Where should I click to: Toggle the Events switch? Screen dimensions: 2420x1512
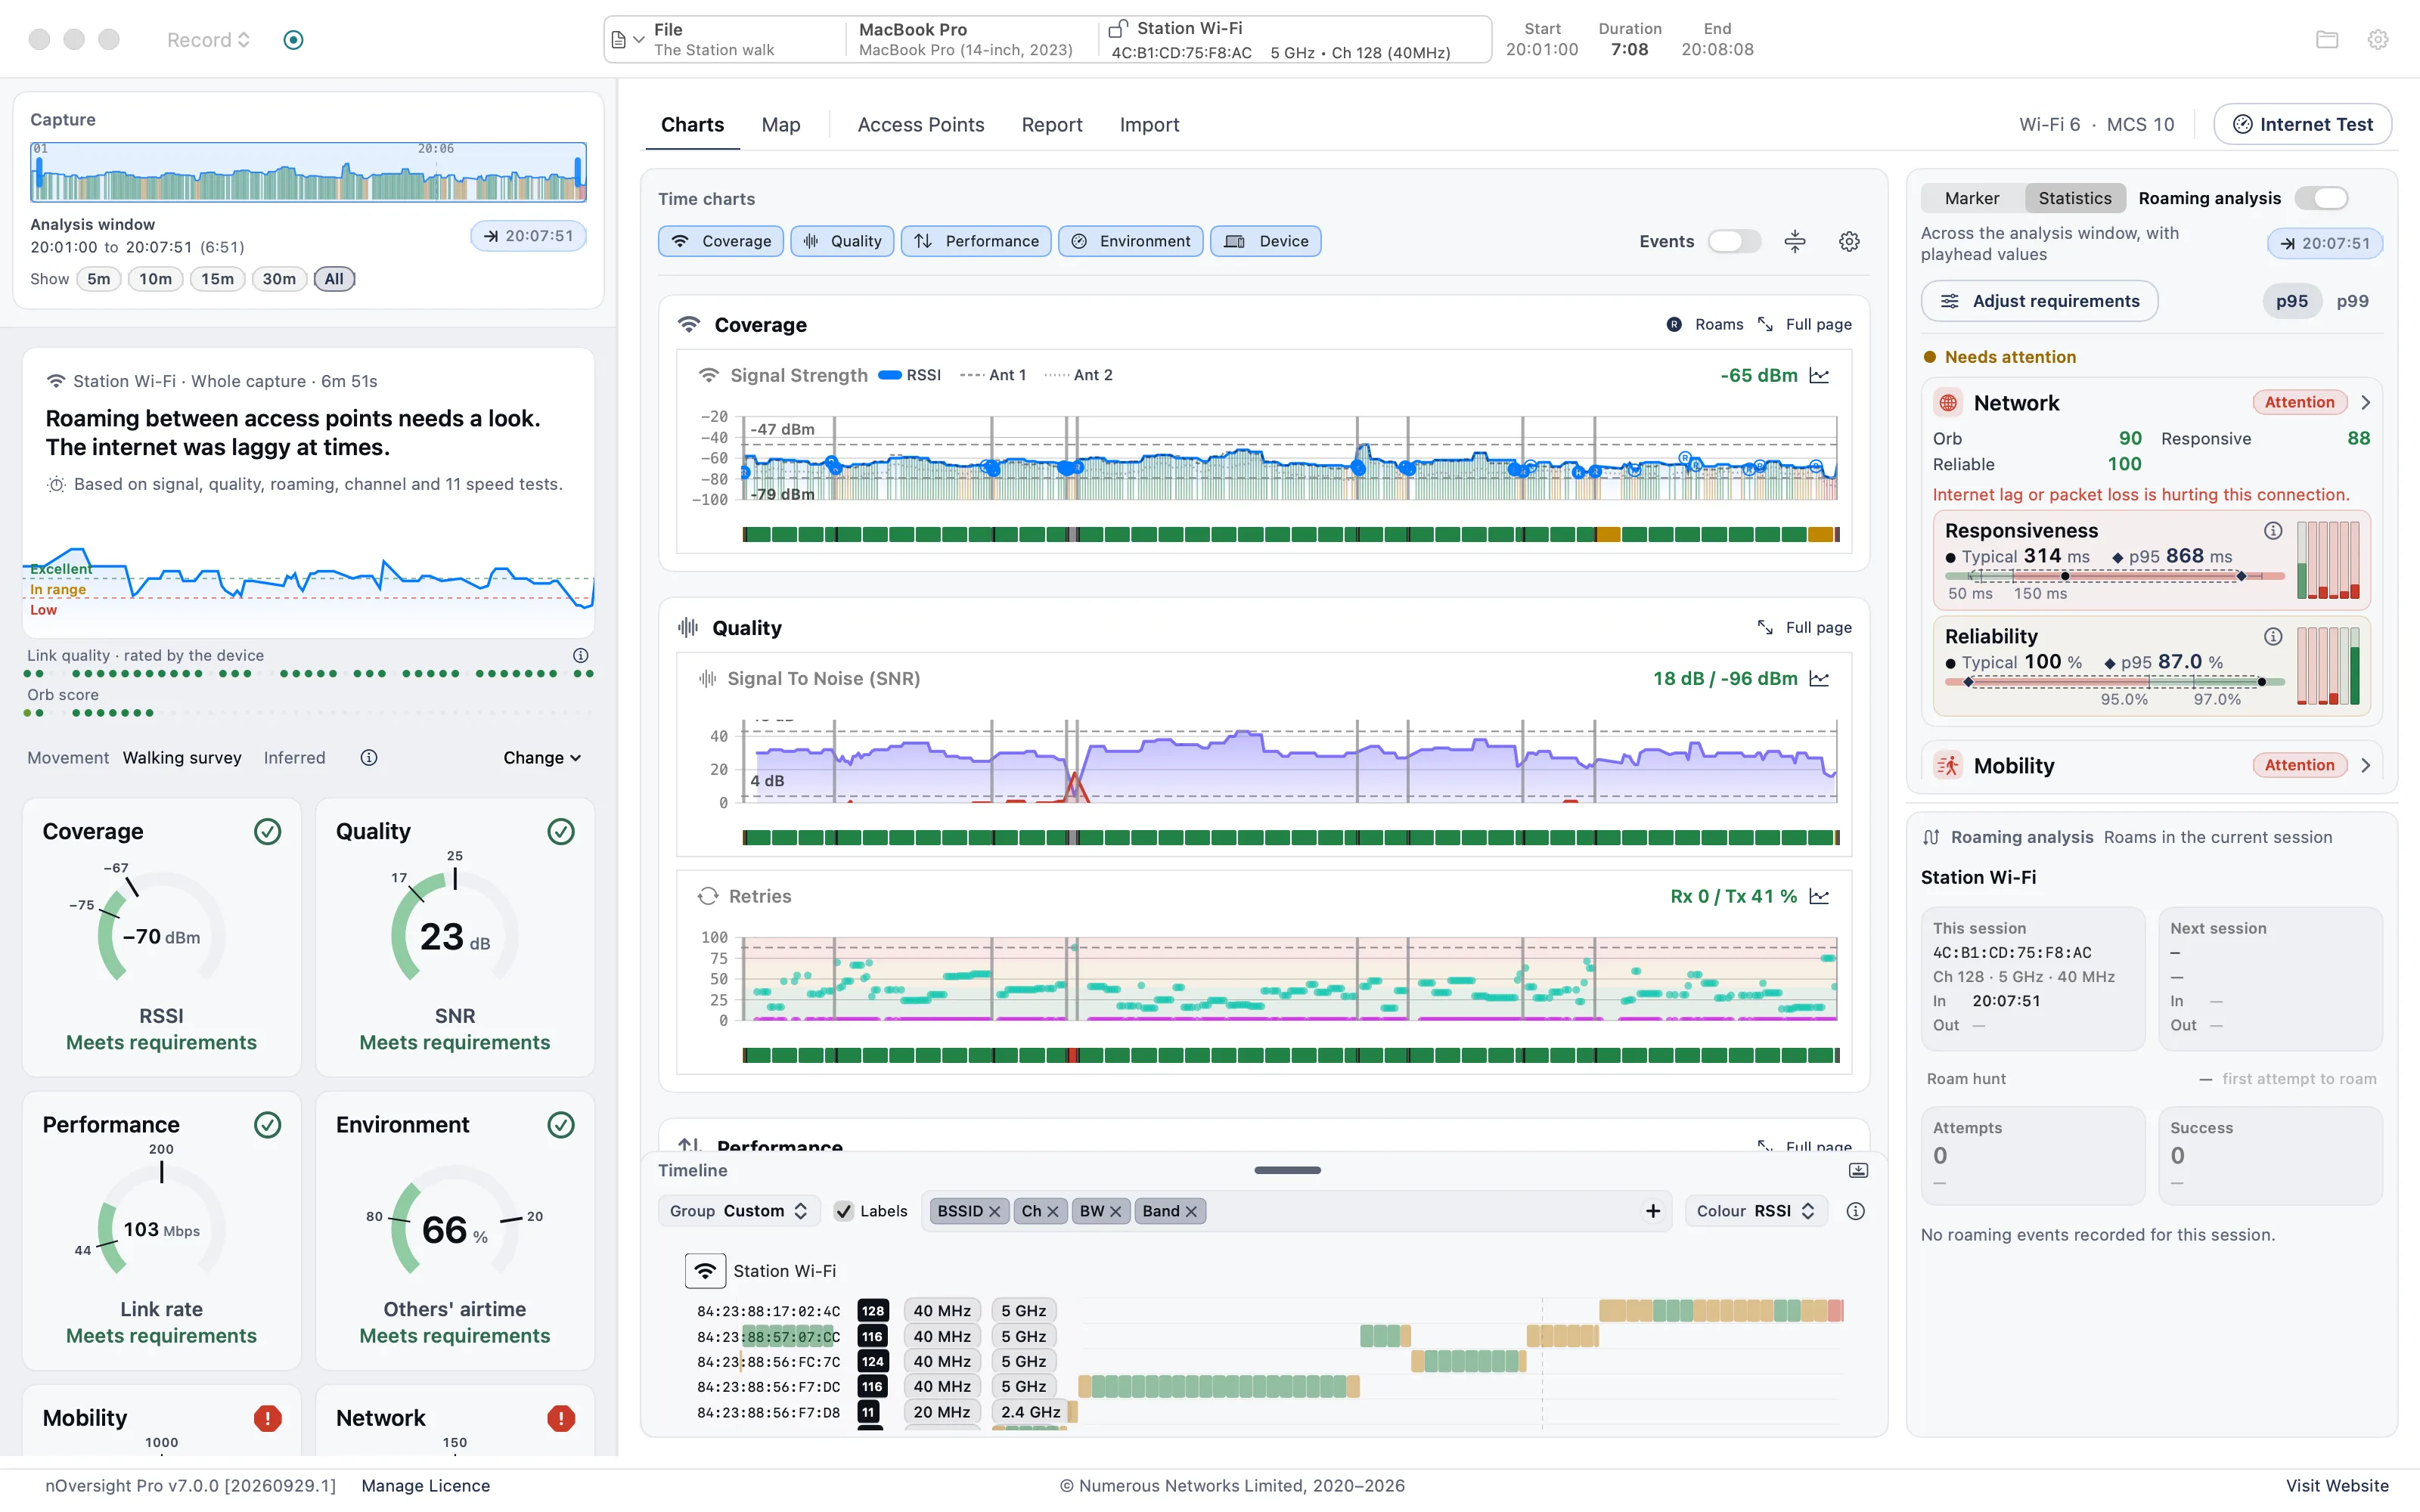pos(1734,241)
